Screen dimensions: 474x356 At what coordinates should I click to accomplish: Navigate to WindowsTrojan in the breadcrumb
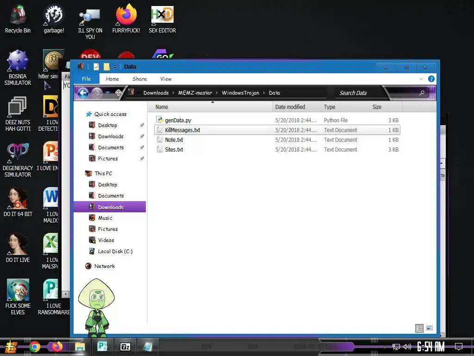[240, 93]
